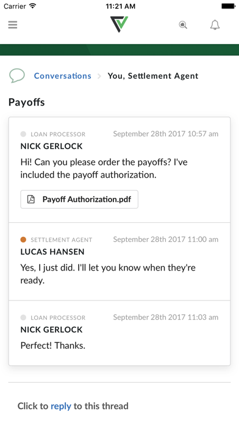Screen dimensions: 239x425
Task: Open notifications bell icon
Action: tap(215, 25)
